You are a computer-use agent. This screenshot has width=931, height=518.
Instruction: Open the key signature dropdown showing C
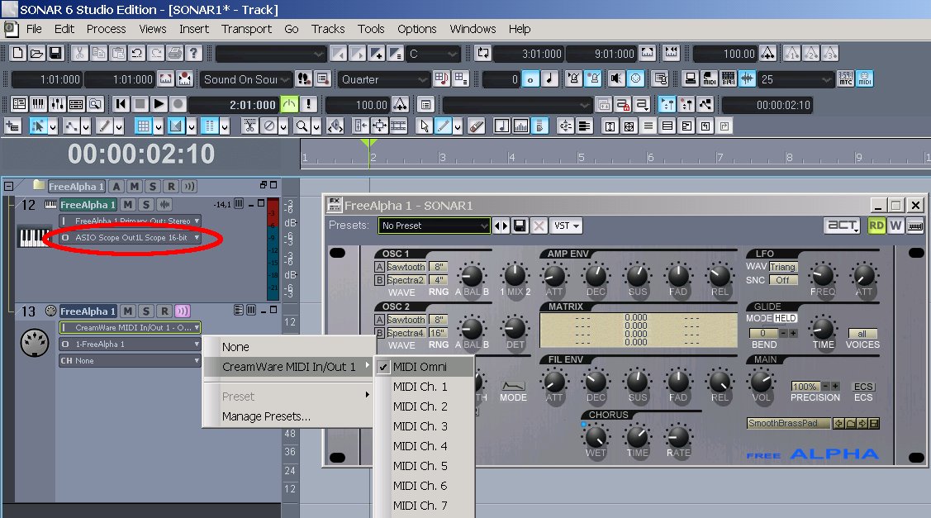tap(433, 54)
